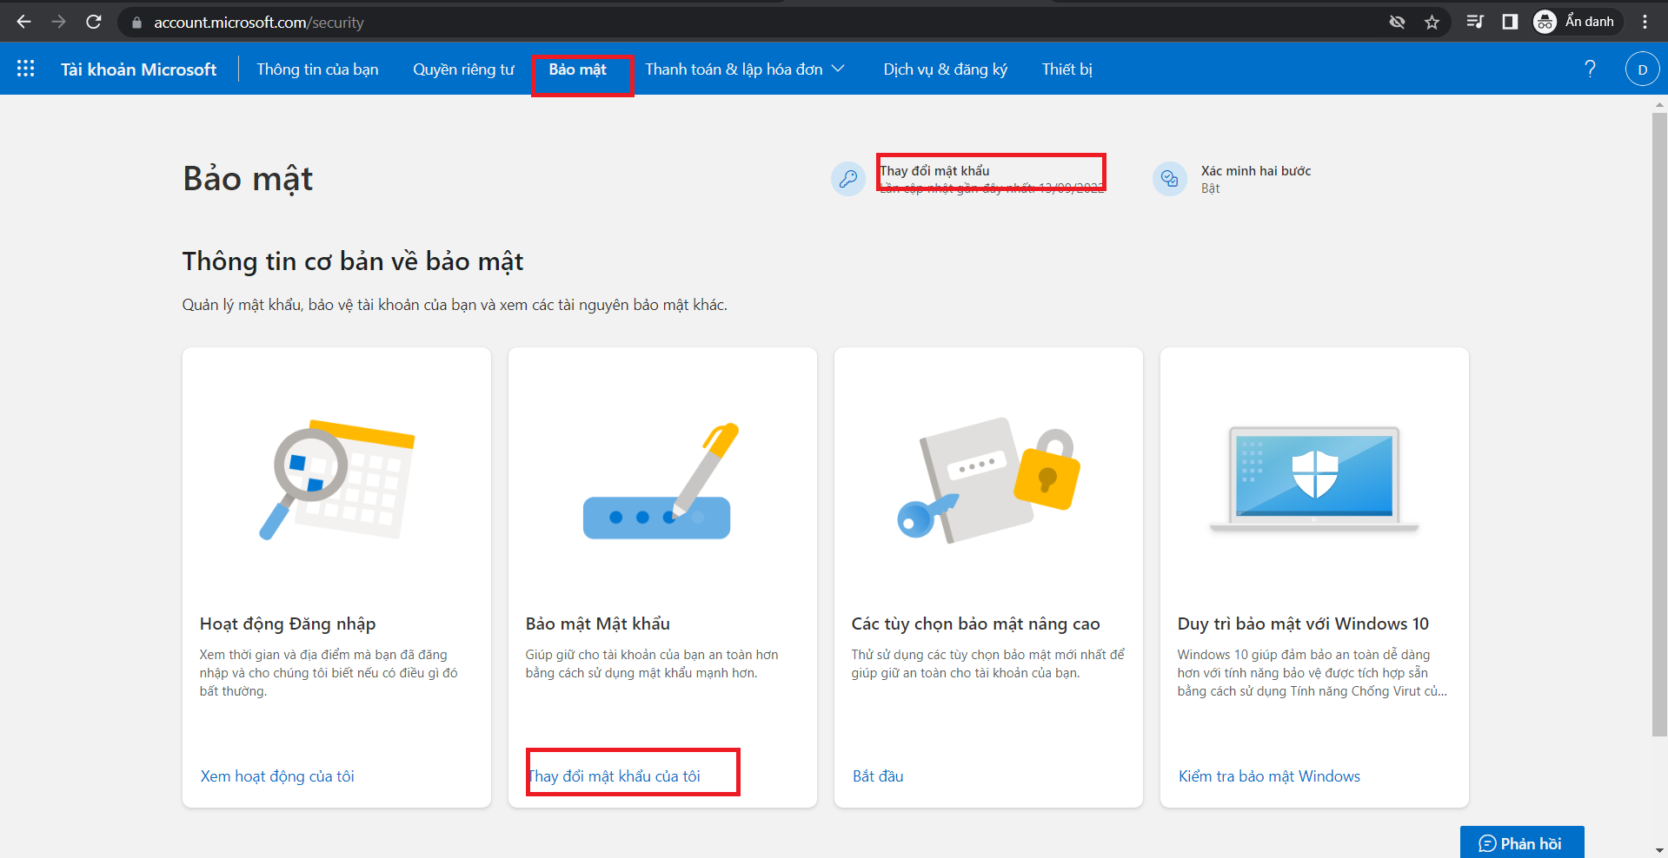Viewport: 1668px width, 858px height.
Task: Click Bắt đầu under advanced security options
Action: tap(878, 776)
